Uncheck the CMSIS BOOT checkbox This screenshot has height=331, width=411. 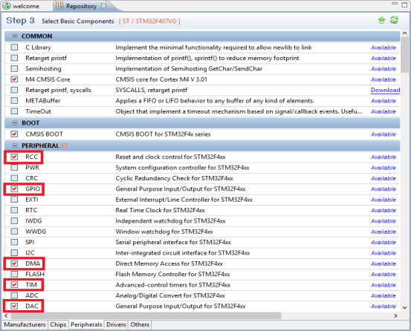14,134
